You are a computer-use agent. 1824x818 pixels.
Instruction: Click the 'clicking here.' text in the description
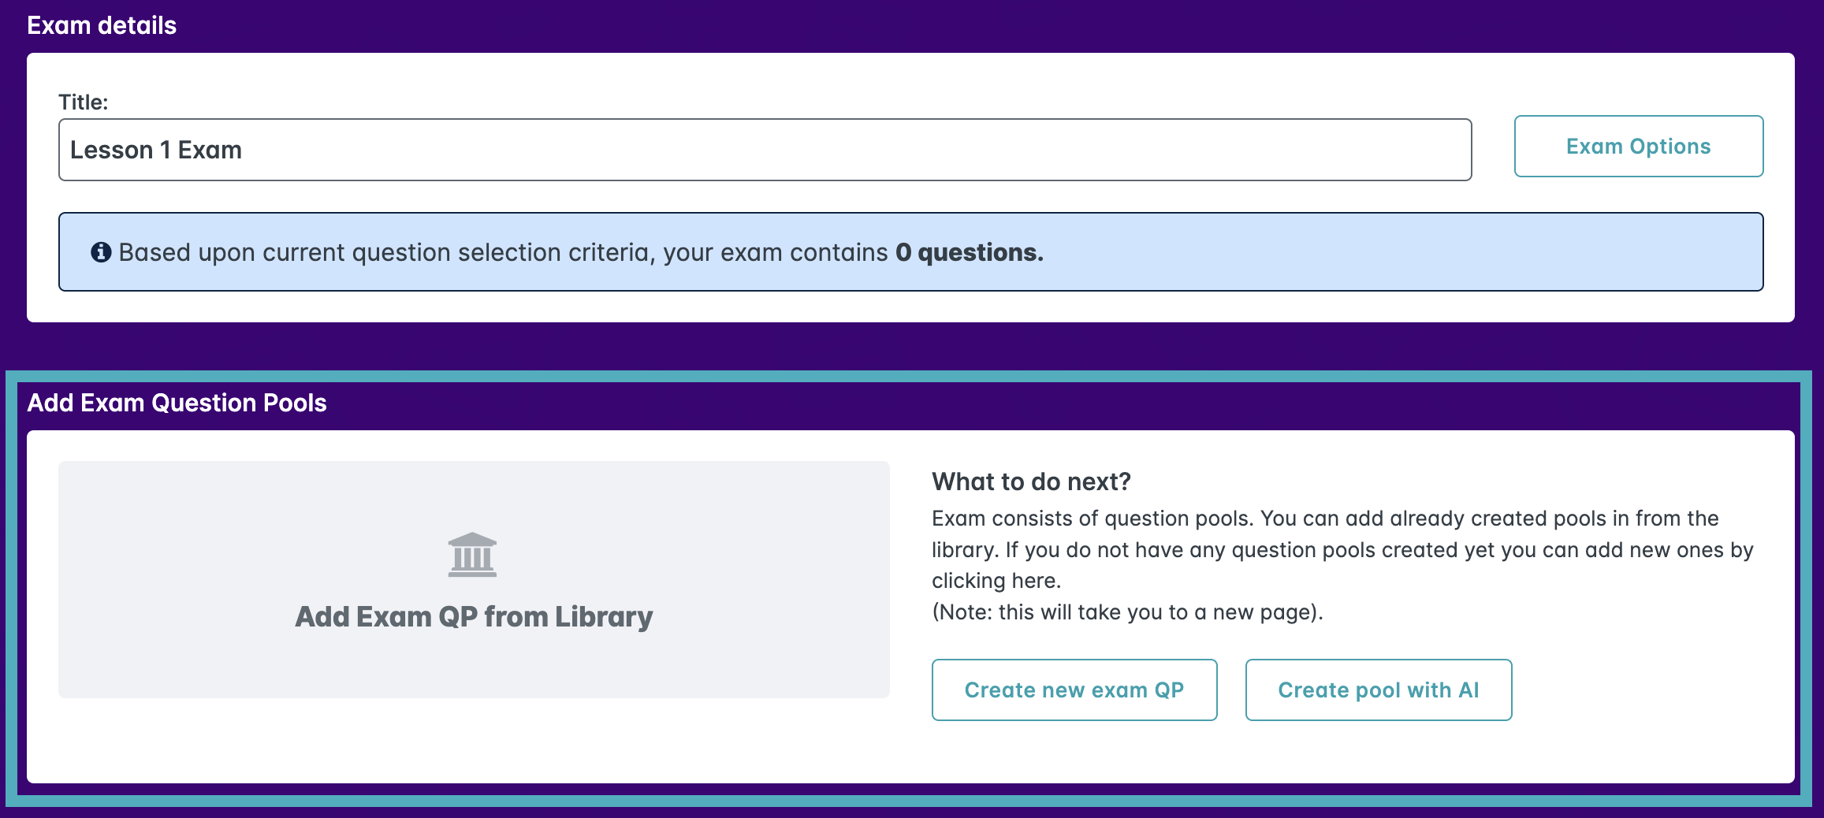(996, 581)
